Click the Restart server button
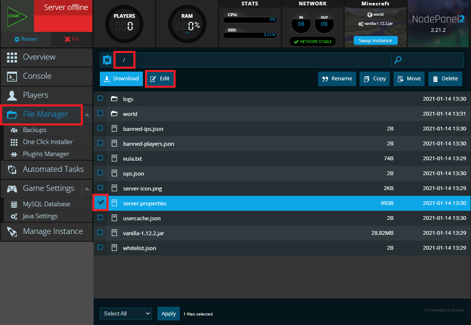This screenshot has height=325, width=471. (x=26, y=39)
